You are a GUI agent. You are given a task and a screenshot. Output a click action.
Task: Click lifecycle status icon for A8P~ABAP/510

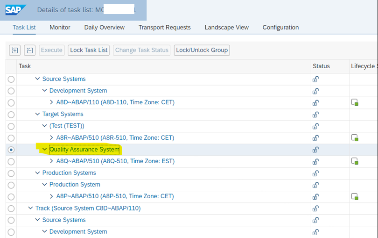pos(355,196)
